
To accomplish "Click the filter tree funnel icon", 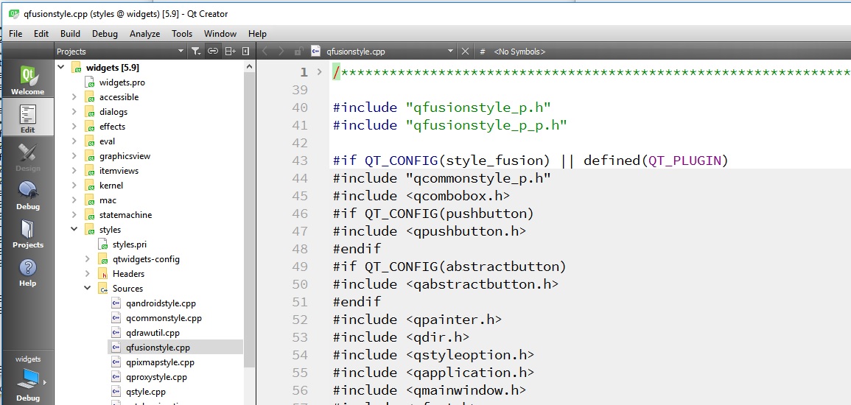I will pyautogui.click(x=195, y=52).
